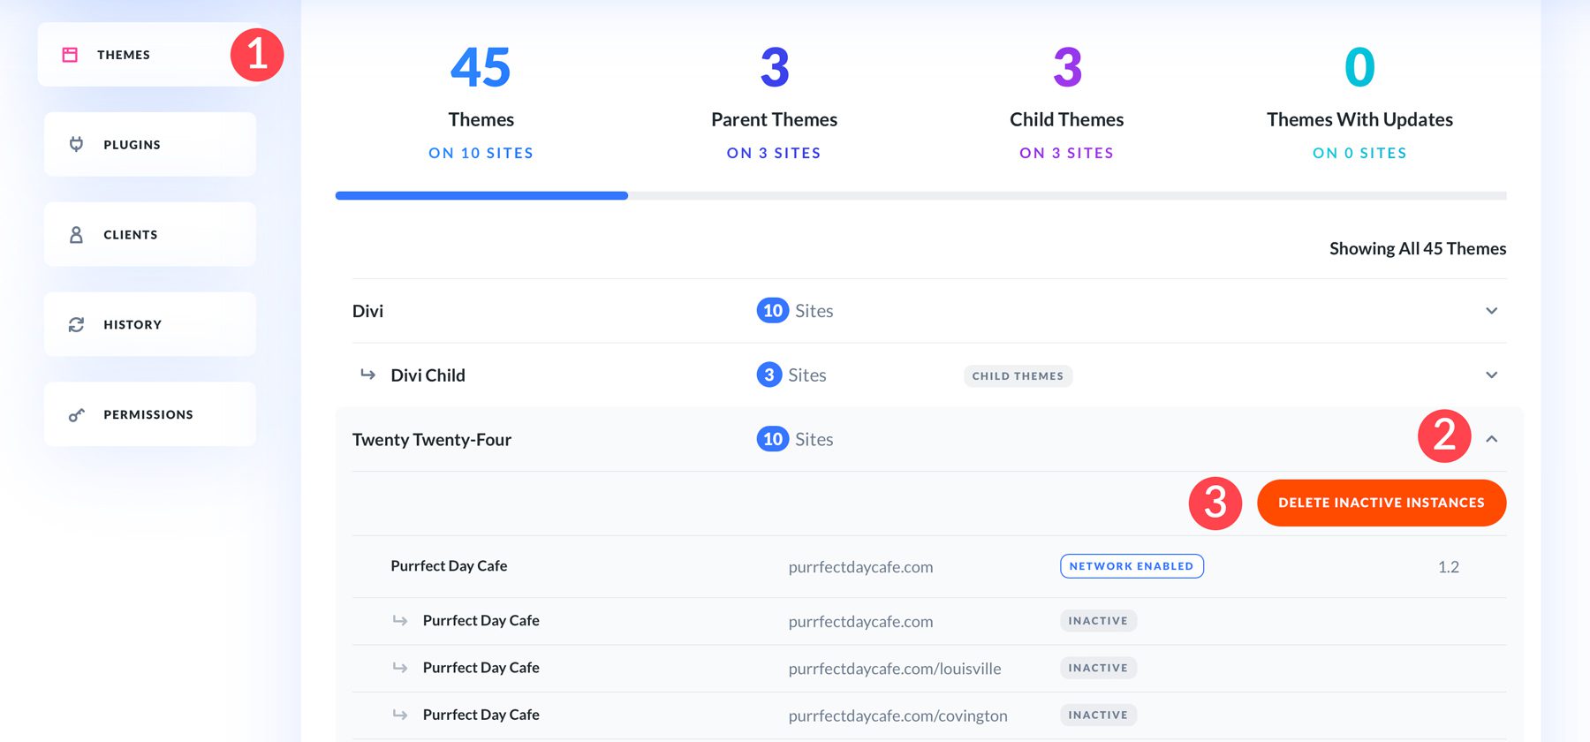1590x742 pixels.
Task: Click the blue 10 badge in Divi row
Action: pos(772,311)
